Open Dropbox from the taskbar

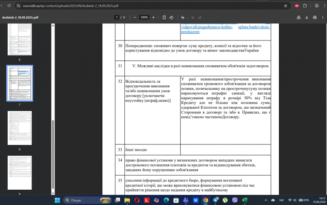click(x=195, y=200)
